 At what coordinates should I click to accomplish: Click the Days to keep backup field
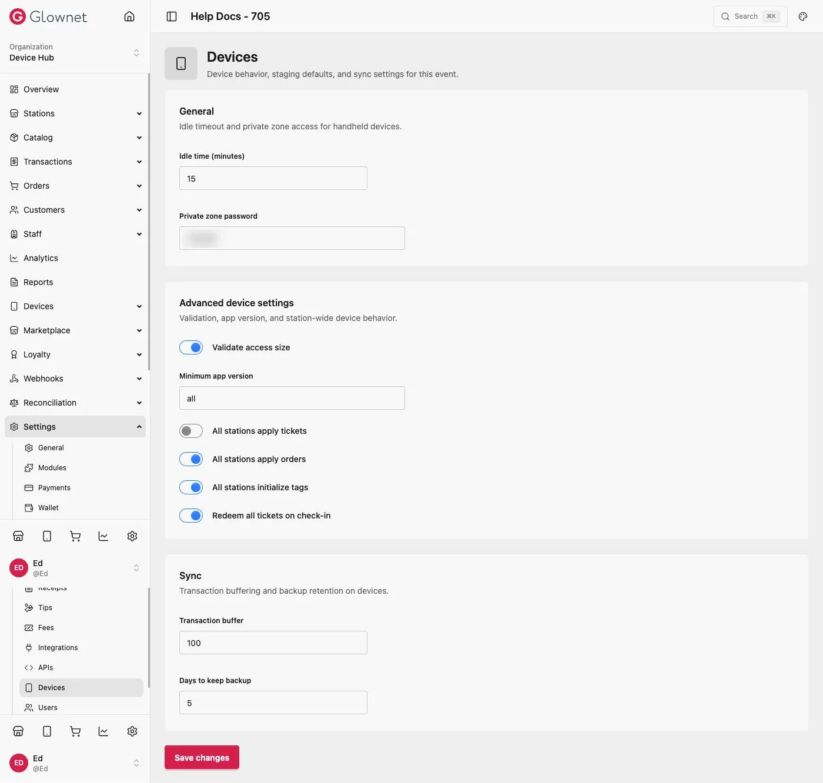pyautogui.click(x=273, y=702)
